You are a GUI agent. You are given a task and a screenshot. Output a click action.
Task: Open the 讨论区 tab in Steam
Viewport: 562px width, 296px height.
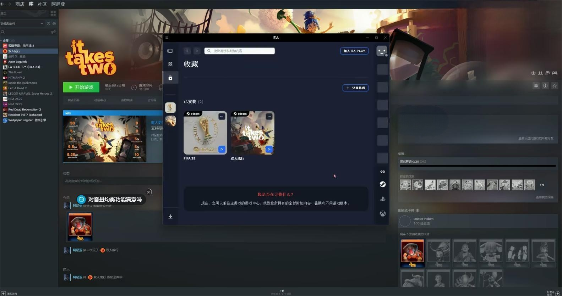coord(152,100)
